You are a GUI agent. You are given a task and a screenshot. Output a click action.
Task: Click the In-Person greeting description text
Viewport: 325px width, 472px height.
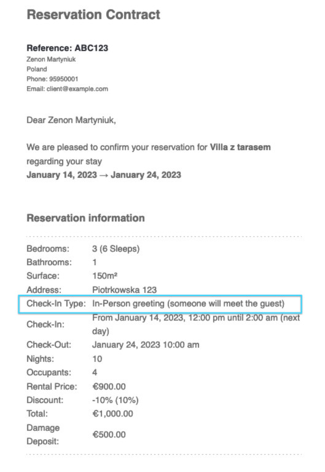point(188,303)
